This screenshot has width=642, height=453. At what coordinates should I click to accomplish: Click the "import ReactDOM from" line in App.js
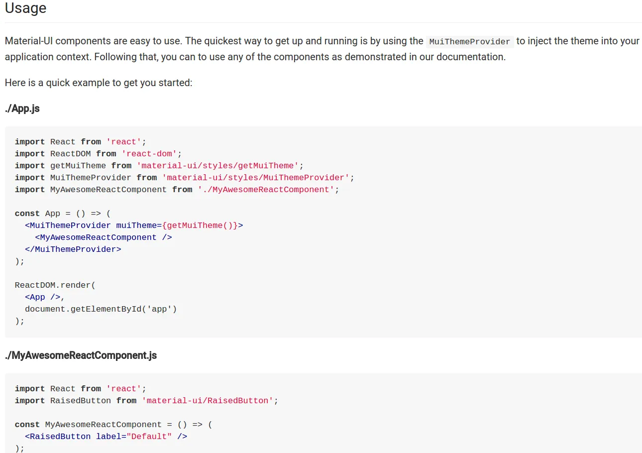click(x=99, y=154)
